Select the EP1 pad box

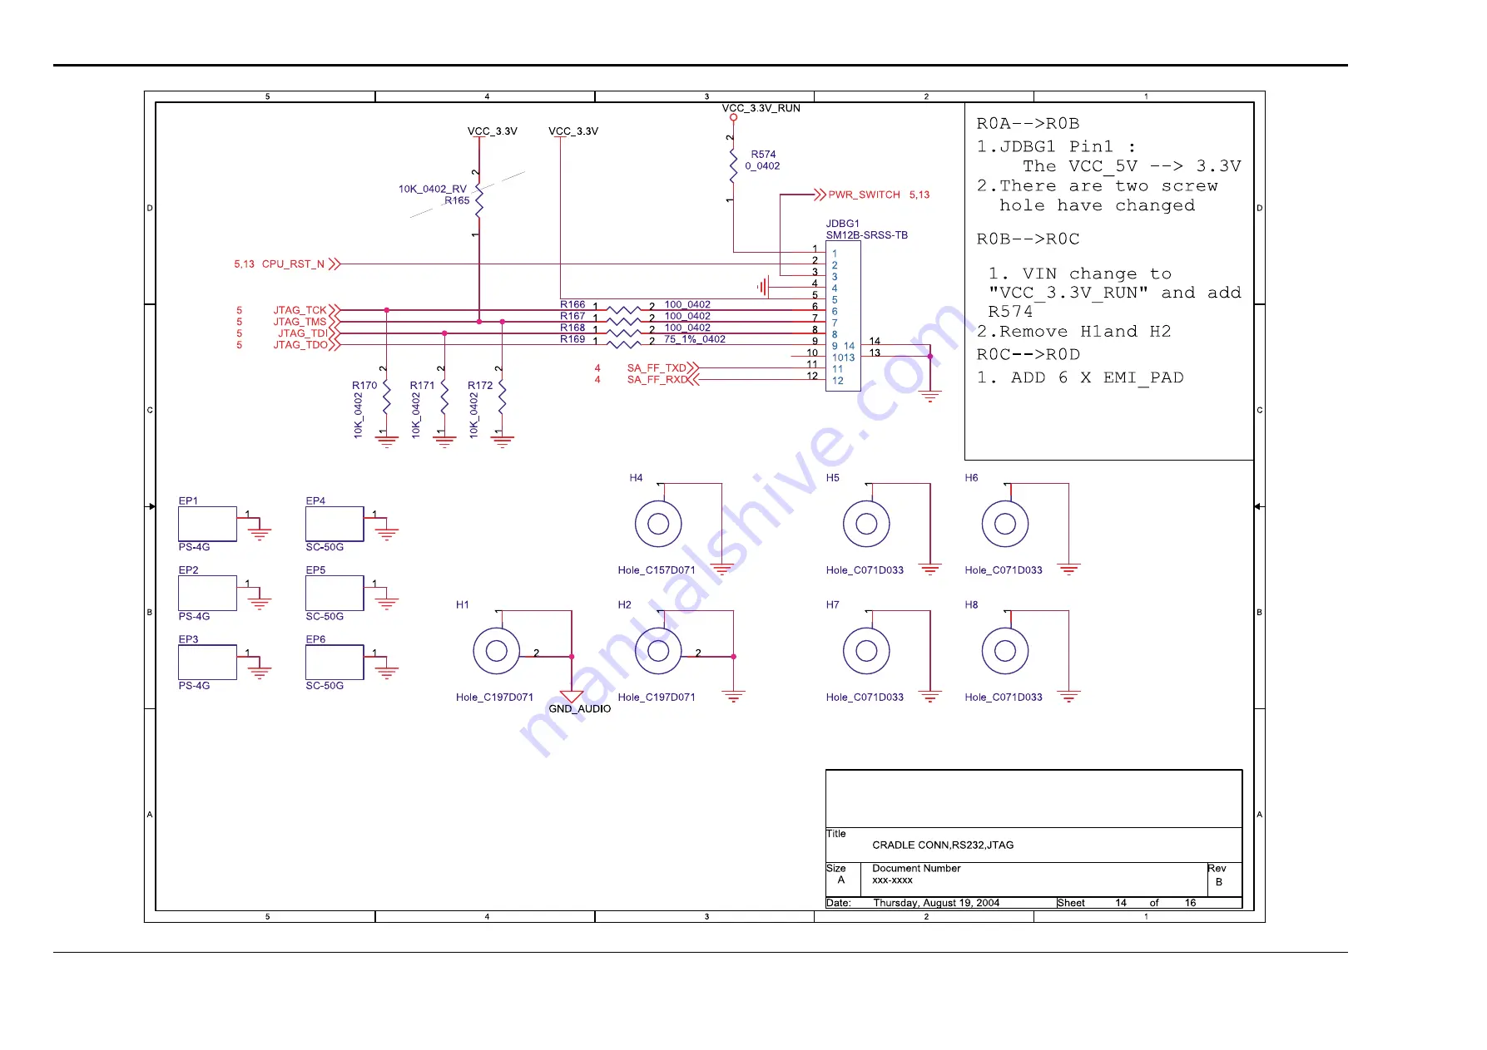(207, 524)
